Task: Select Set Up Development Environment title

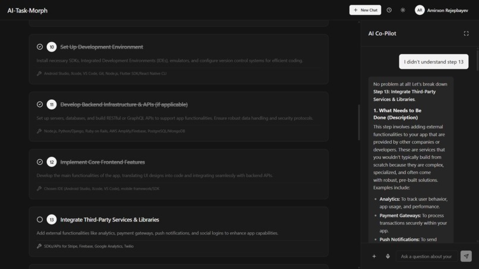Action: point(102,47)
